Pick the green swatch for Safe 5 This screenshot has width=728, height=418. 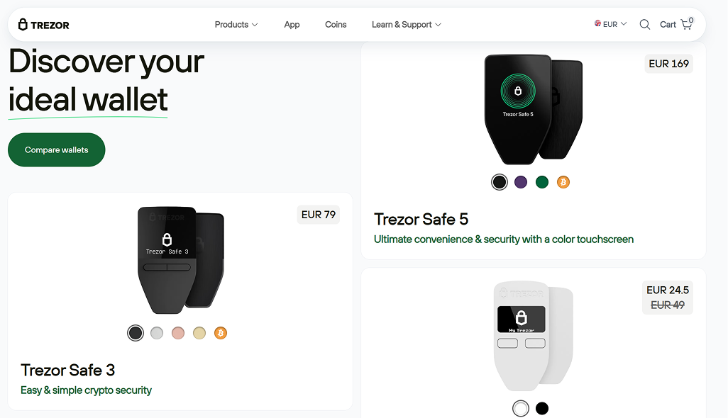tap(542, 182)
